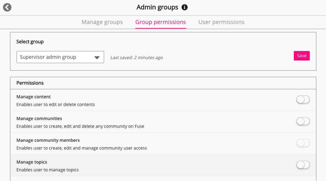
Task: Click the Last saved timestamp text
Action: coord(136,58)
